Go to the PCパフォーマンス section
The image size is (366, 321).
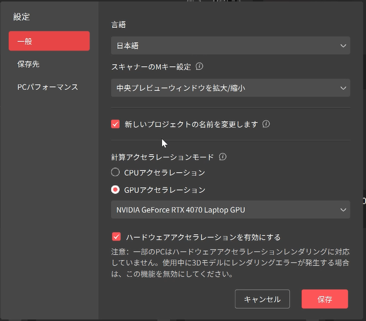click(x=48, y=87)
